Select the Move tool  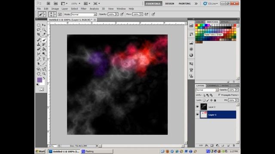(x=44, y=25)
